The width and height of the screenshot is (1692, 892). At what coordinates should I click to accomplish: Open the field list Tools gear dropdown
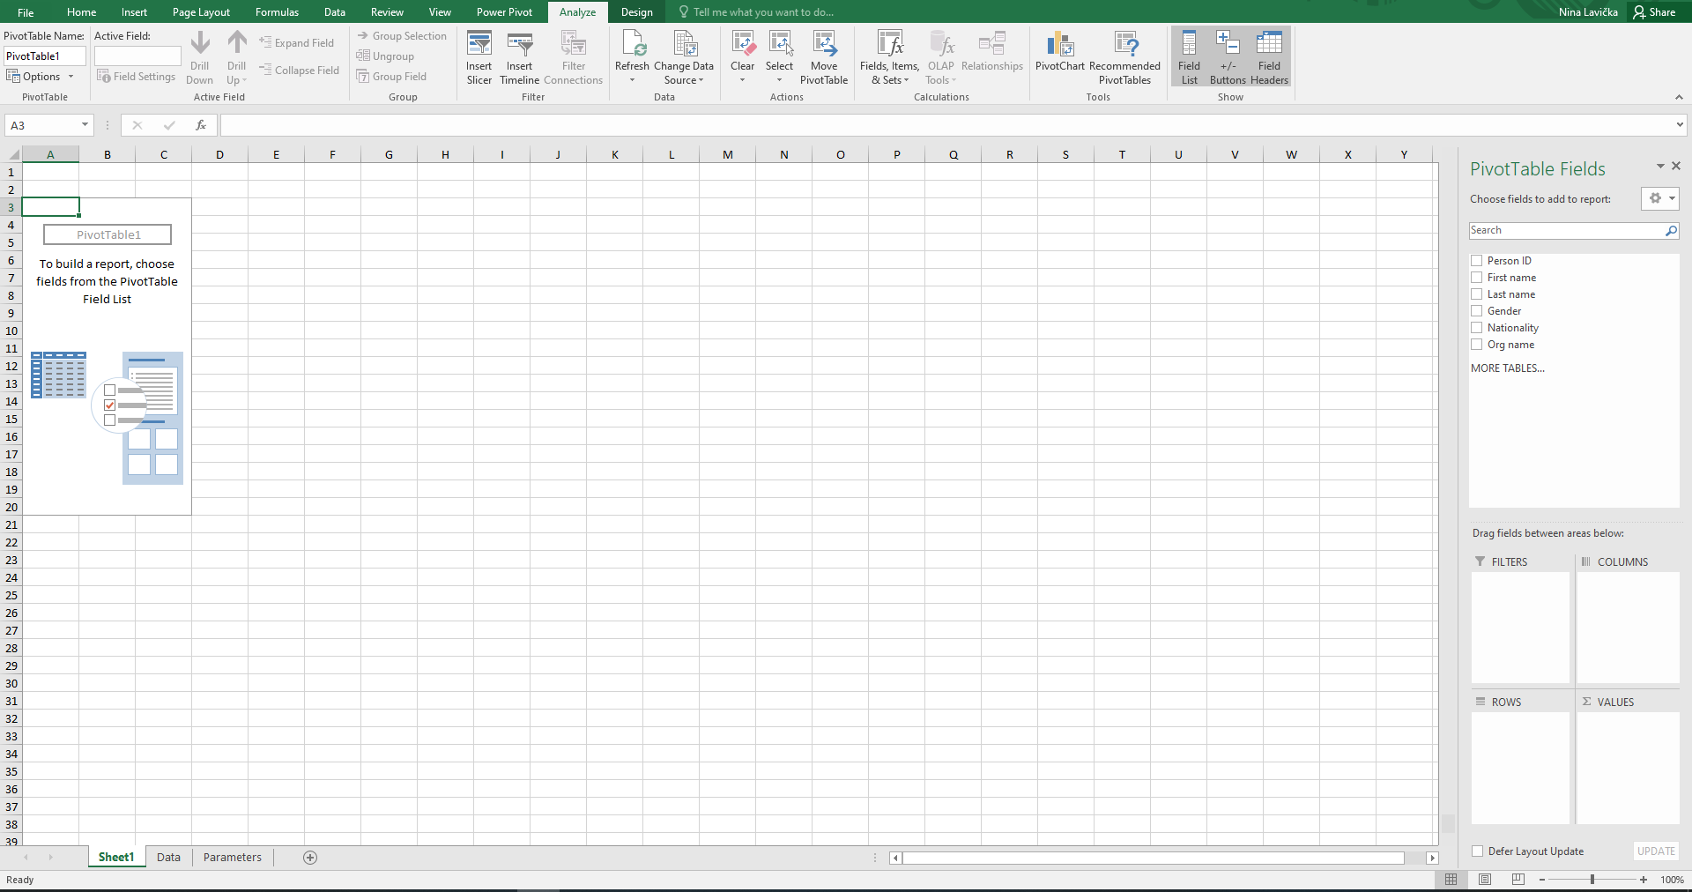(x=1659, y=199)
